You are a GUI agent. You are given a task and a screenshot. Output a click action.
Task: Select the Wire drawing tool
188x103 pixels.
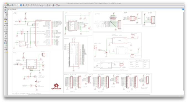click(5, 37)
